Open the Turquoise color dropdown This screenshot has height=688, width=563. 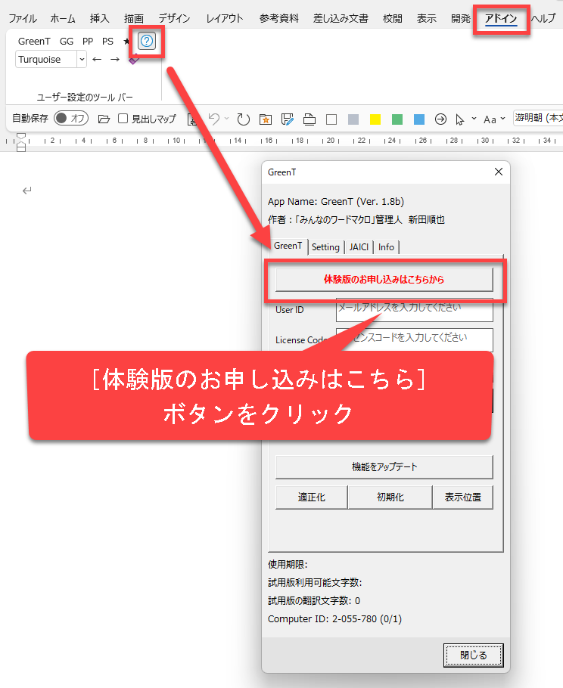pos(82,60)
